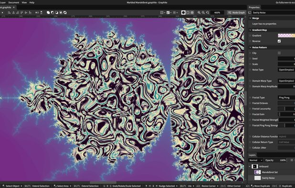Zoom in on the canvas
Image resolution: width=295 pixels, height=188 pixels.
coord(199,12)
